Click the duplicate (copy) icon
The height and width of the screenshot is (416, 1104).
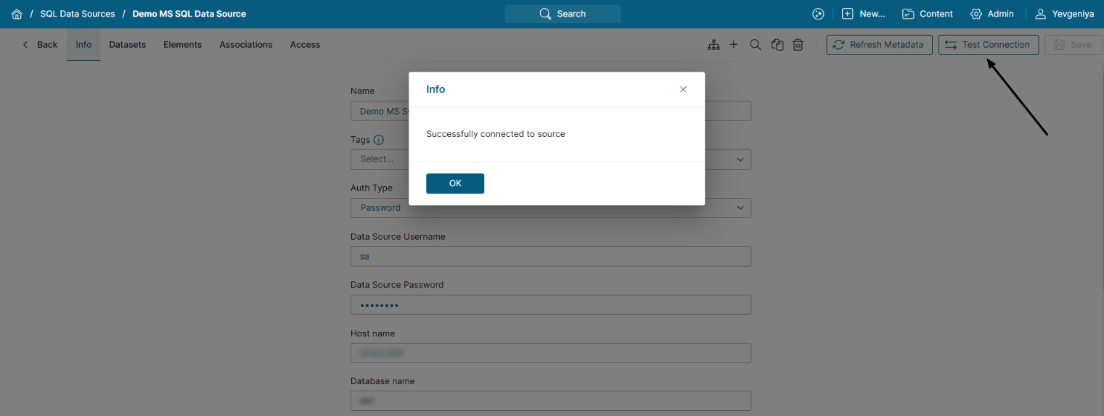777,45
